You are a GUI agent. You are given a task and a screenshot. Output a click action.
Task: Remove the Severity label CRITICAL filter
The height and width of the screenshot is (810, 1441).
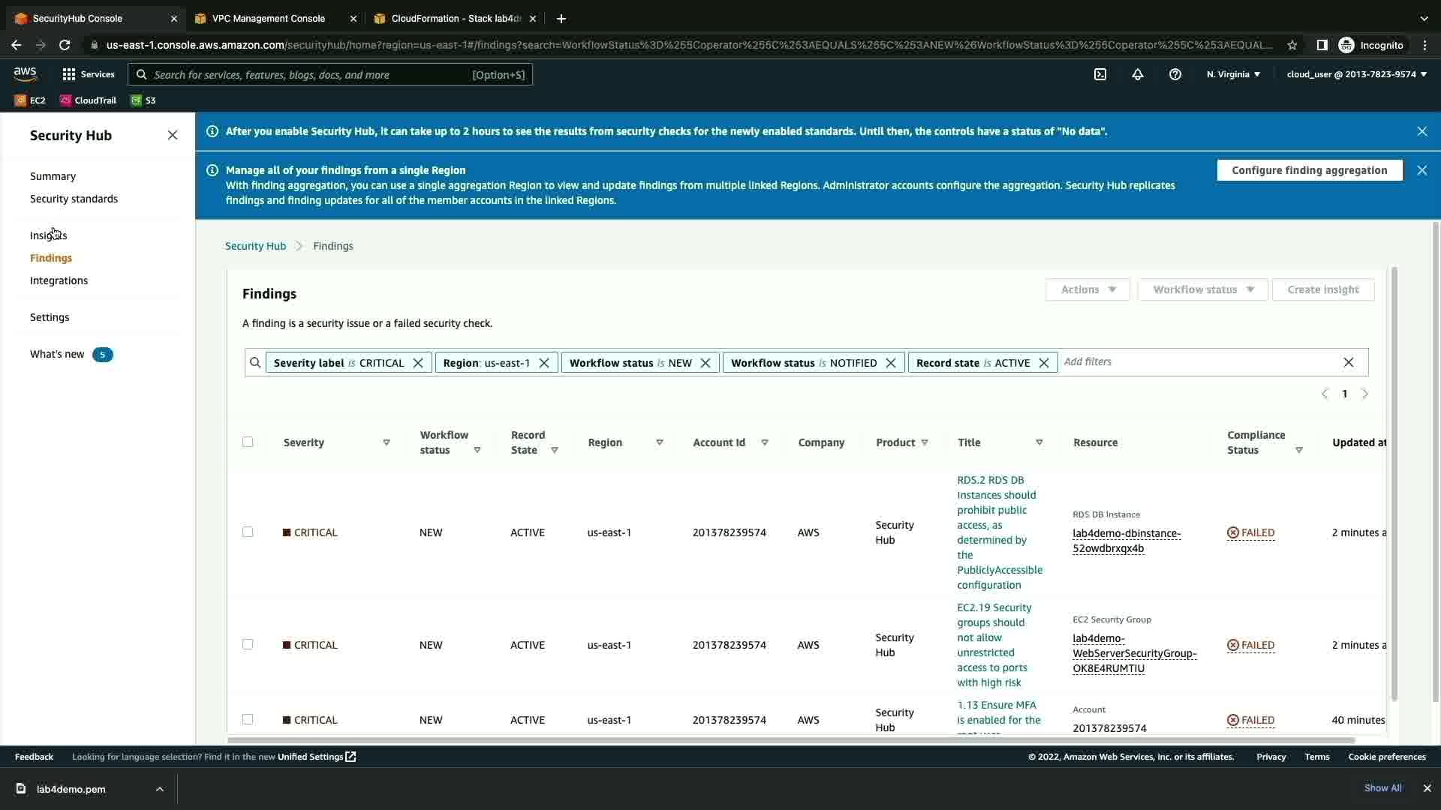418,363
